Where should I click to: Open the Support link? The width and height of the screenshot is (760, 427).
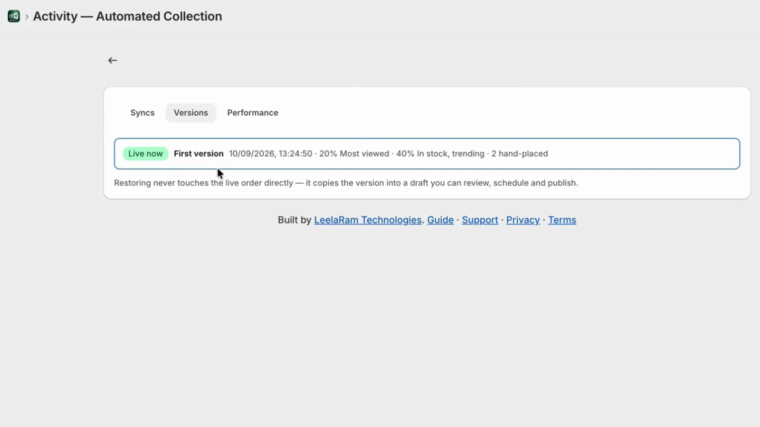tap(480, 220)
